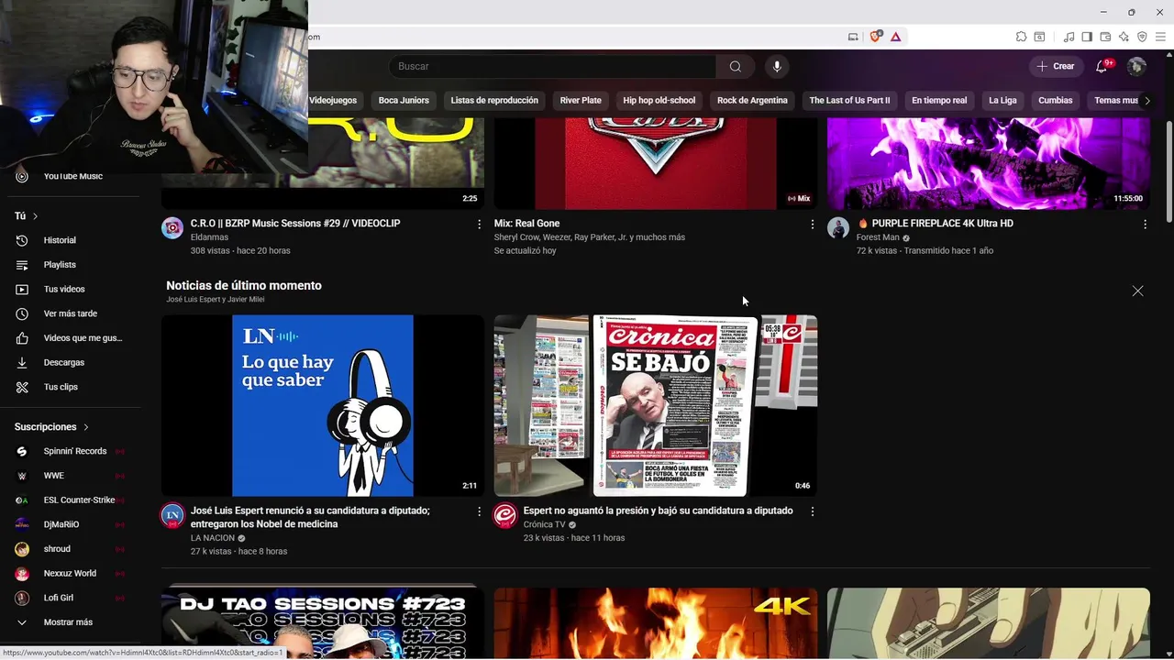Open options for José Luis Espert renunció video

(479, 511)
